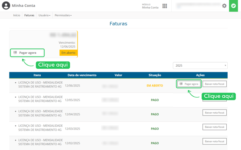Download nota fiscal for the 12/03/2025 invoice
Image resolution: width=241 pixels, height=150 pixels.
pos(214,127)
